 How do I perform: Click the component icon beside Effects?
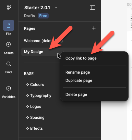[27, 128]
